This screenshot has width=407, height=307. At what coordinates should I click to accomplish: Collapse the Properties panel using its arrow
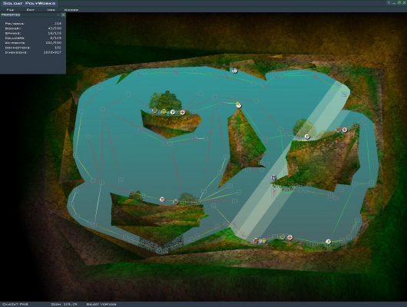58,15
